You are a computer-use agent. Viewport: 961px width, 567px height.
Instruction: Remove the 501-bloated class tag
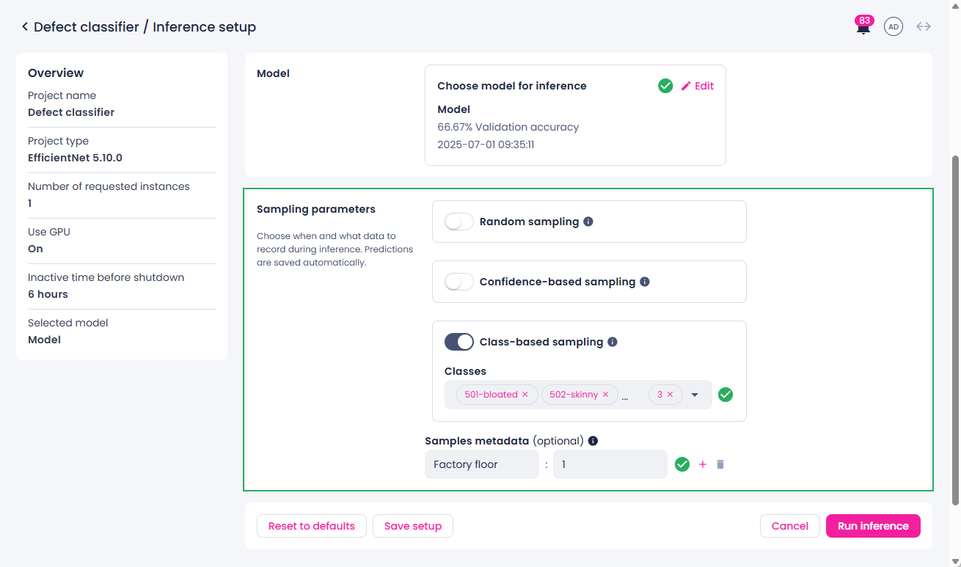(x=525, y=395)
